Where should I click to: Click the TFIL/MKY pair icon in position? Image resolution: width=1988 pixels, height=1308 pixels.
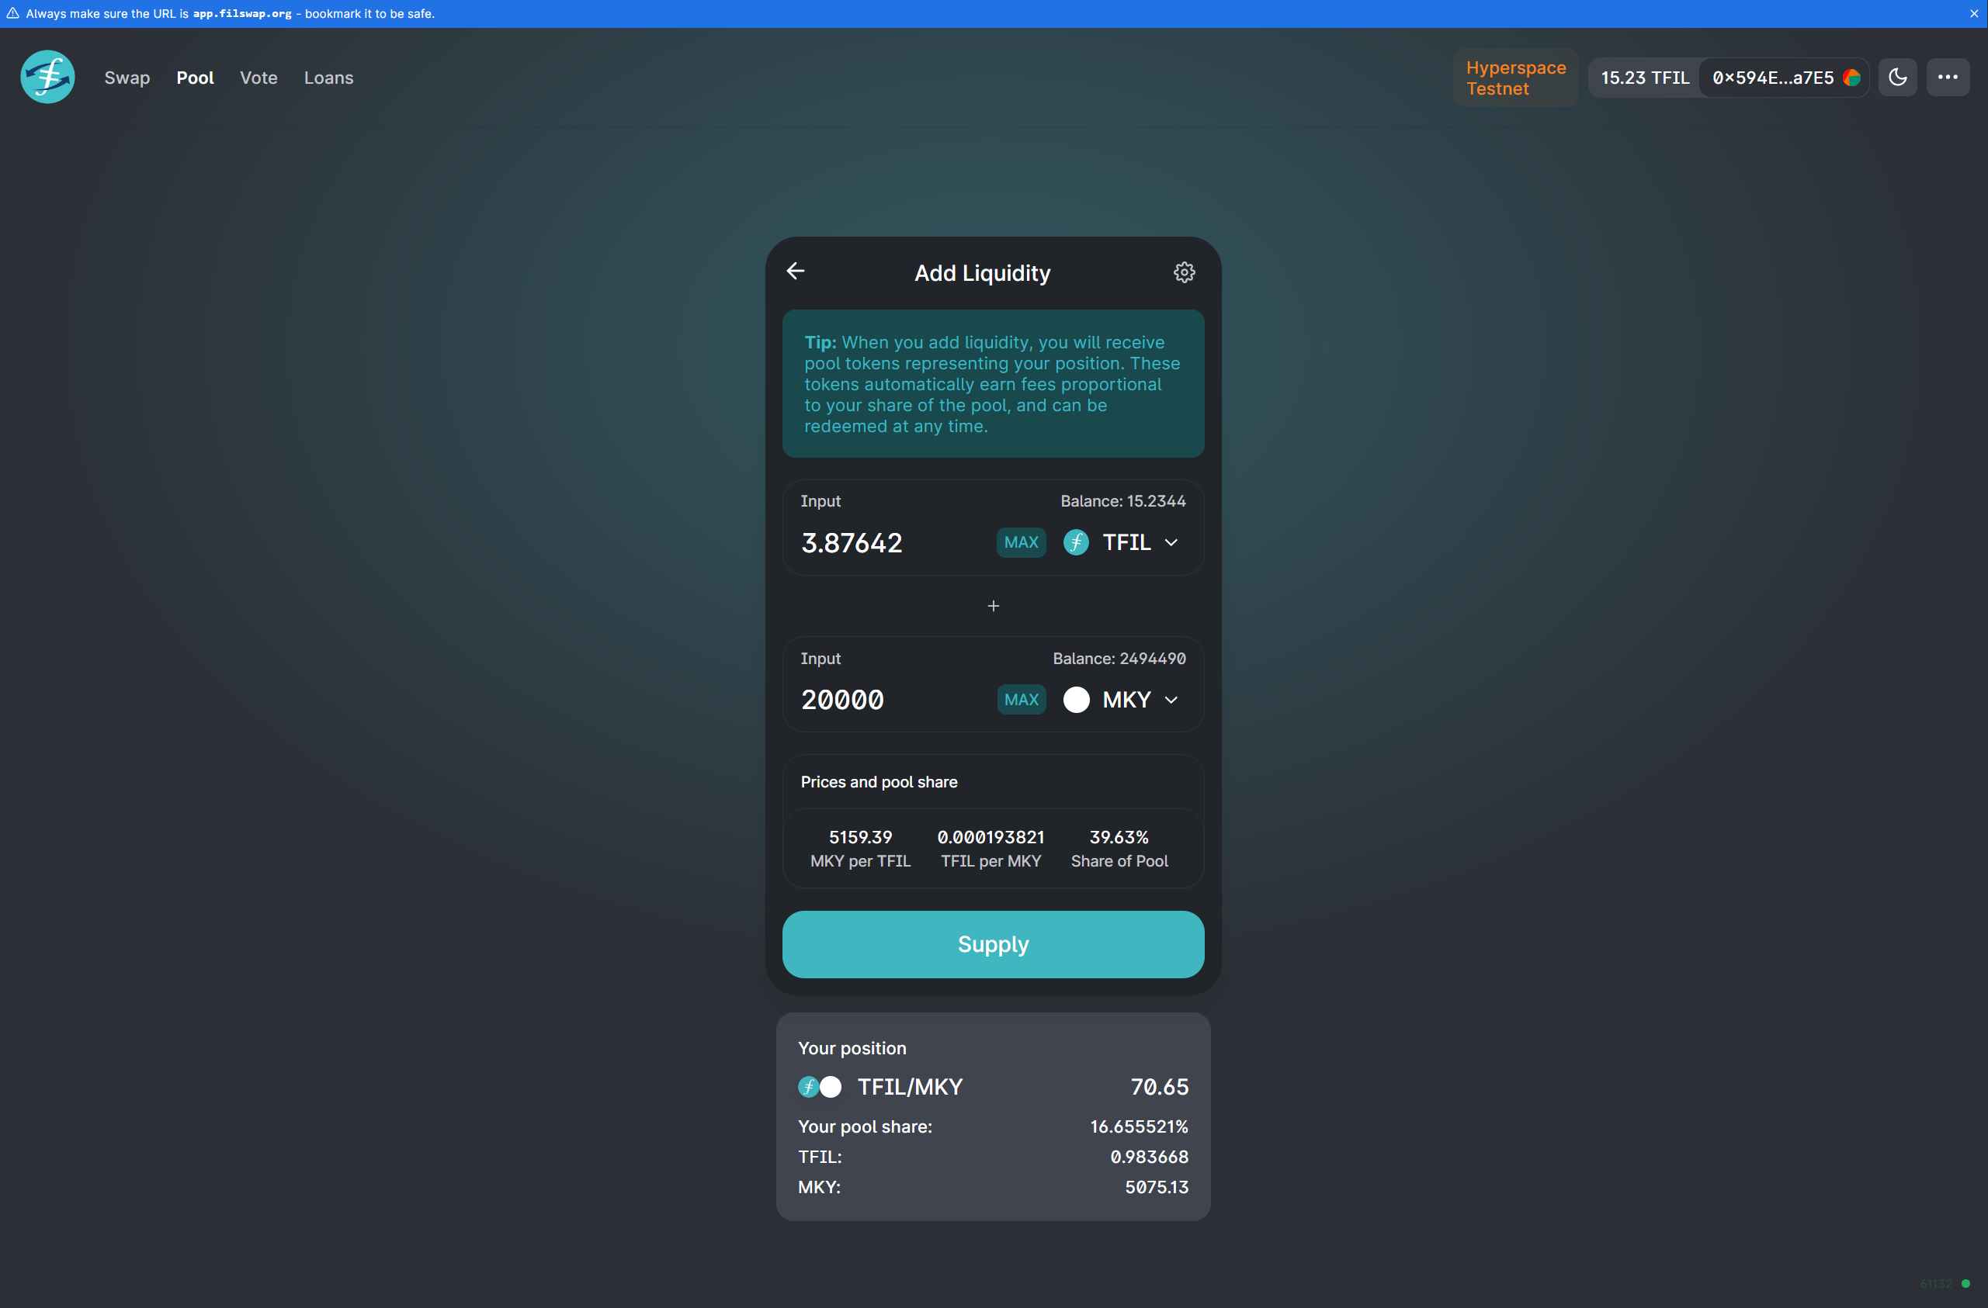[820, 1087]
